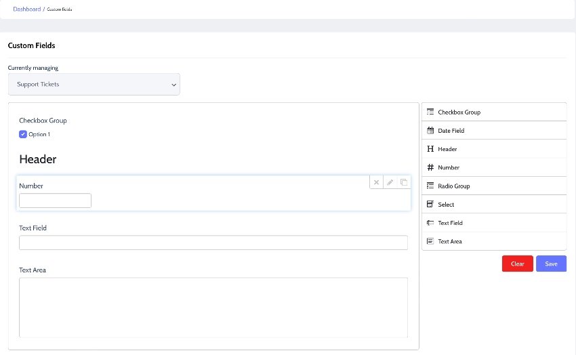The image size is (576, 355).
Task: Click the Text Field icon in sidebar
Action: click(430, 223)
